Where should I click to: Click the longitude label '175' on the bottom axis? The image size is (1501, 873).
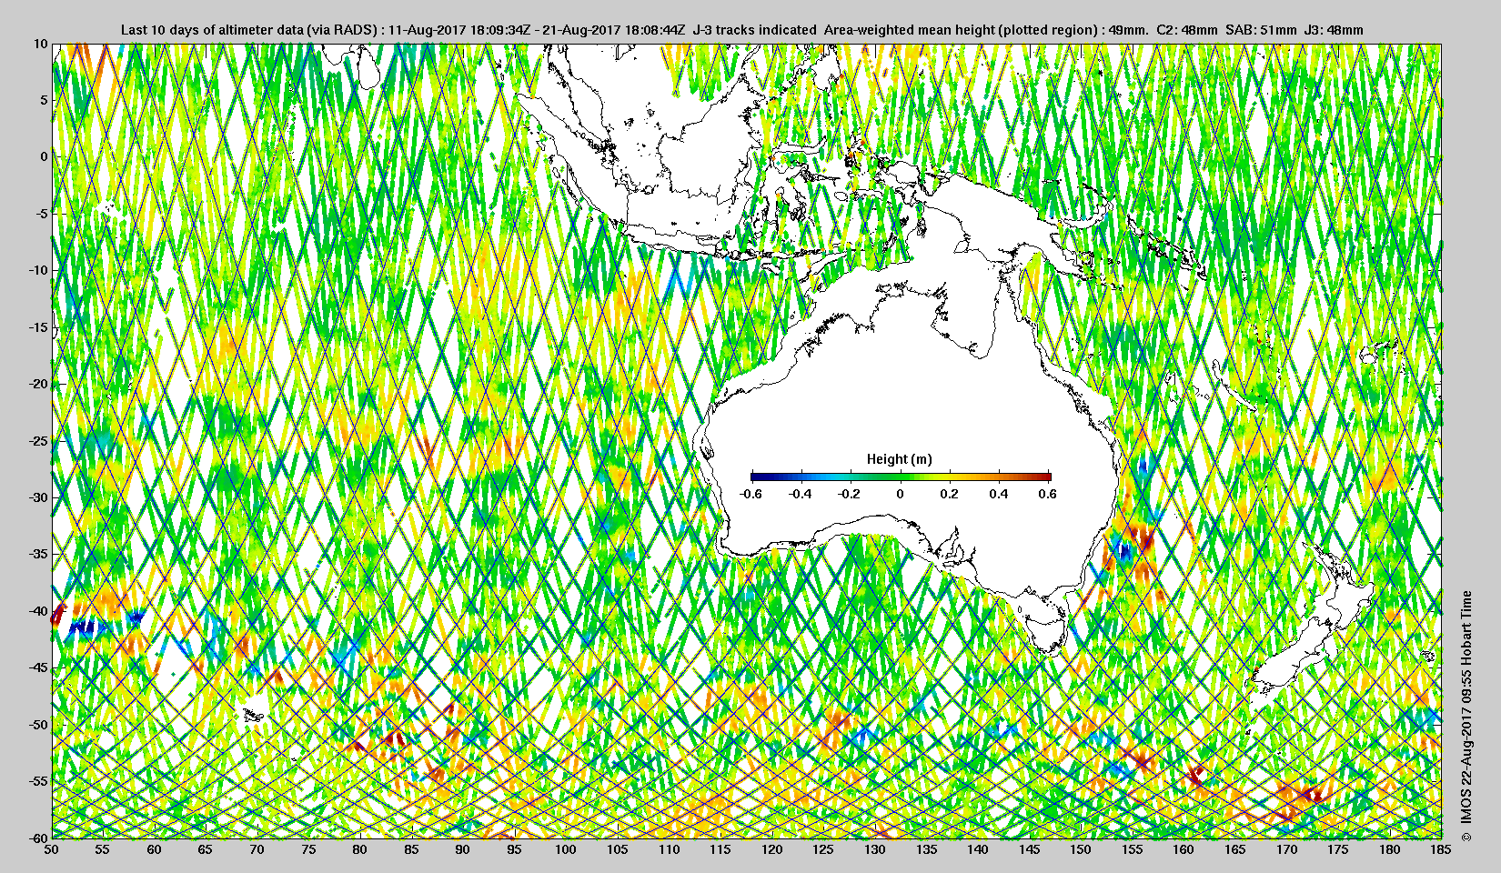[1338, 849]
